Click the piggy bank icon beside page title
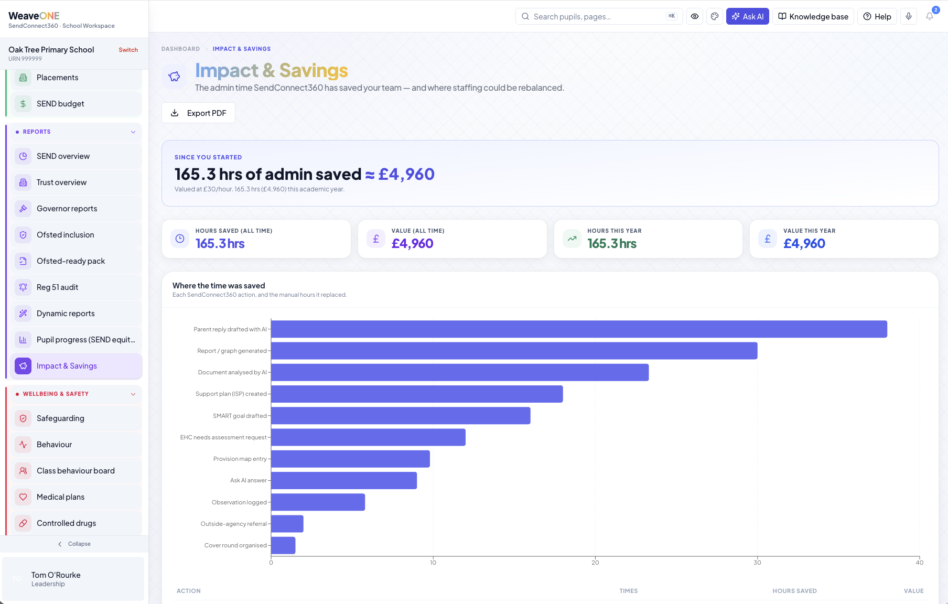 click(x=175, y=77)
